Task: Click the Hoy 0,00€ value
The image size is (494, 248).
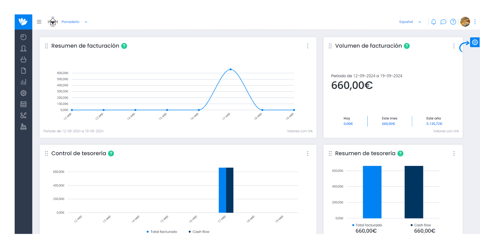Action: pyautogui.click(x=348, y=124)
